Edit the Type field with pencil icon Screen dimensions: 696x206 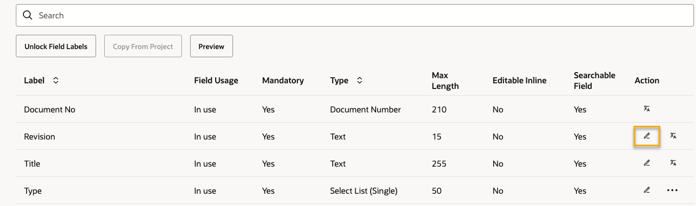(x=646, y=190)
